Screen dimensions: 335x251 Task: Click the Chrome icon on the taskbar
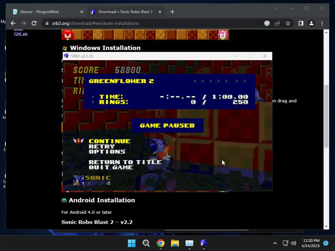coord(160,243)
